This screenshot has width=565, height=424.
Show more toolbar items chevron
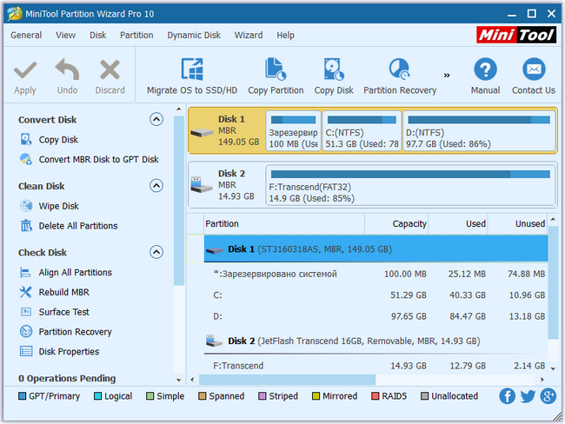pos(447,76)
